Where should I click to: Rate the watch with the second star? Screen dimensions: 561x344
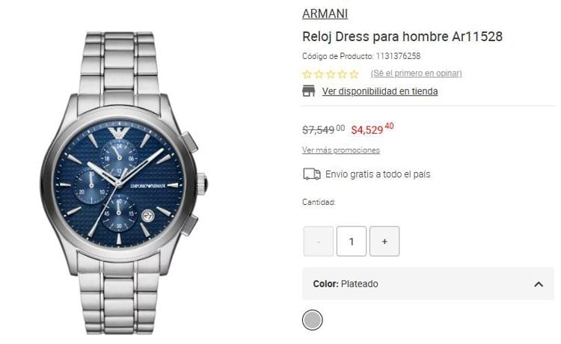(319, 74)
